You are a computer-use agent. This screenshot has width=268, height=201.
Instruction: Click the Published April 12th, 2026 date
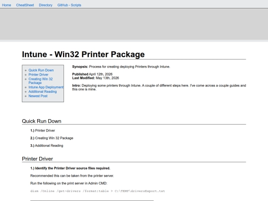coord(92,74)
